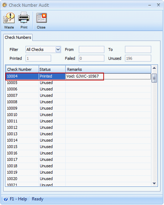
Task: Click the Print printer icon
Action: [x=24, y=18]
